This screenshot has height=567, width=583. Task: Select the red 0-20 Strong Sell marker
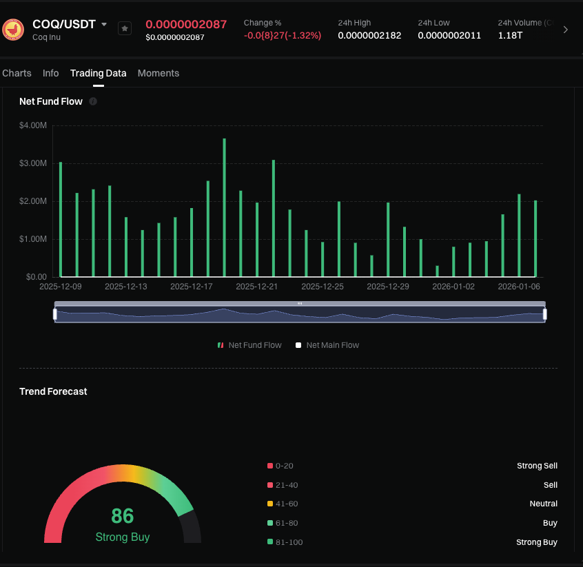[x=270, y=466]
